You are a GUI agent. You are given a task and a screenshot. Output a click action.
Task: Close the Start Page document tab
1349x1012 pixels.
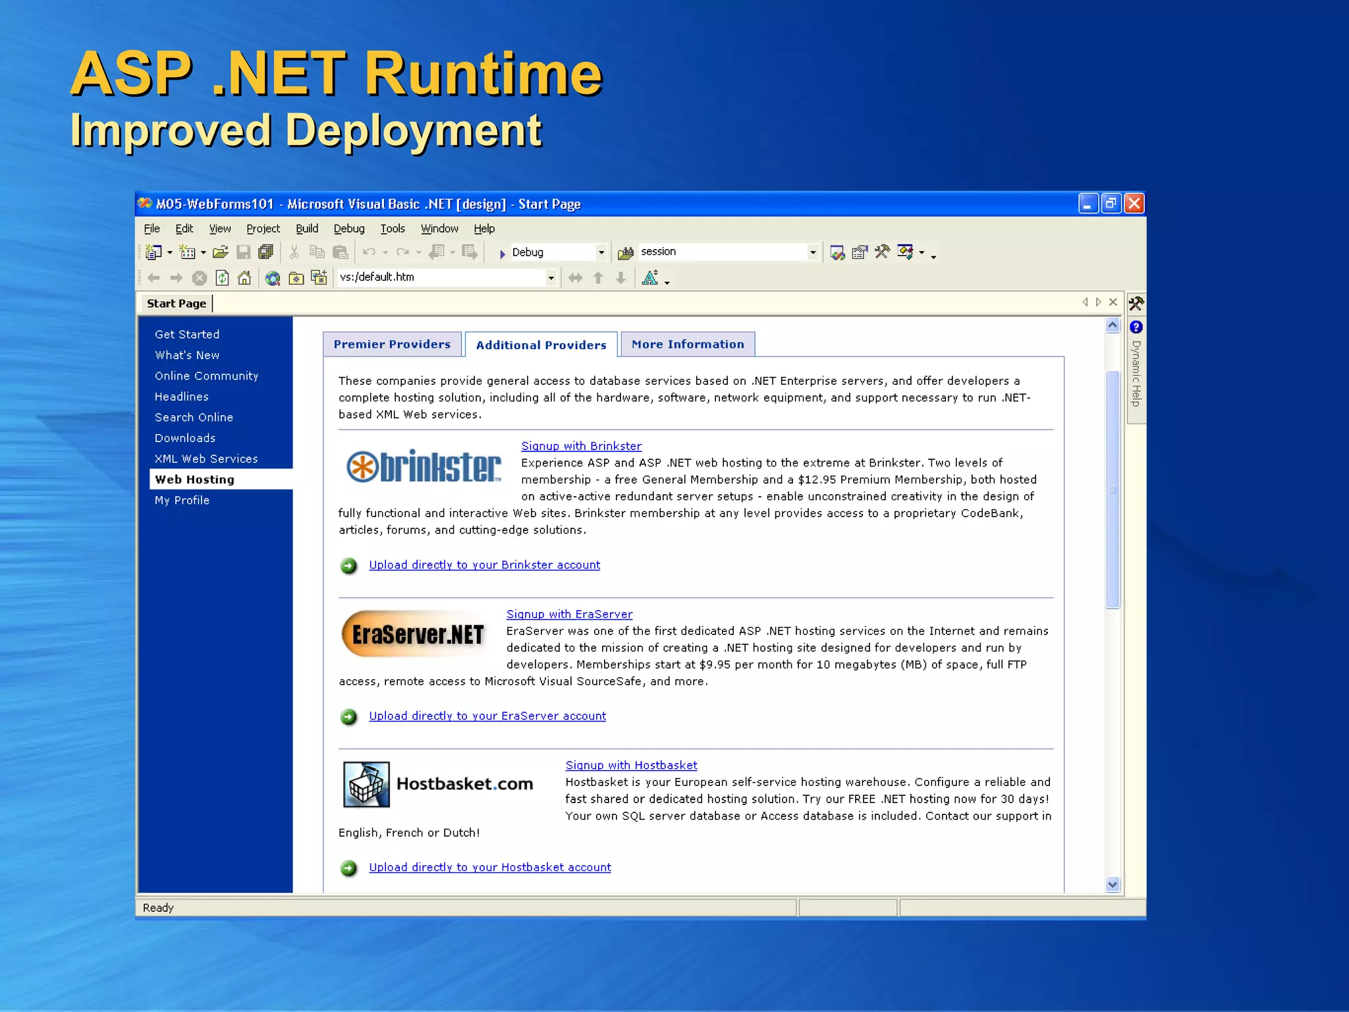click(x=1113, y=302)
